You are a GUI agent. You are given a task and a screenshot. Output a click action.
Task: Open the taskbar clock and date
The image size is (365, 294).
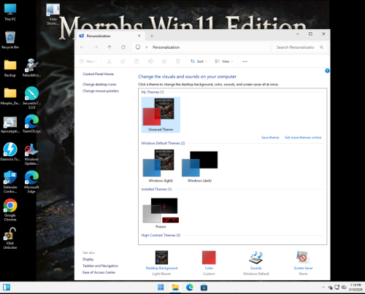[356, 287]
